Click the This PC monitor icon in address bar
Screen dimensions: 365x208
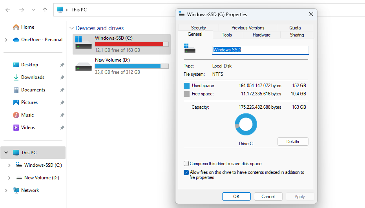[60, 9]
